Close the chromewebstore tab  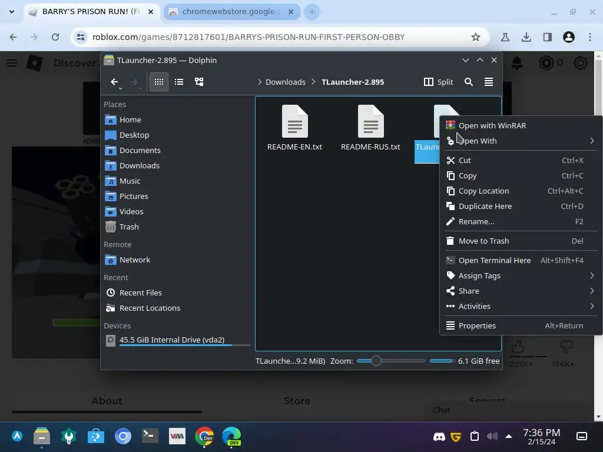coord(291,12)
